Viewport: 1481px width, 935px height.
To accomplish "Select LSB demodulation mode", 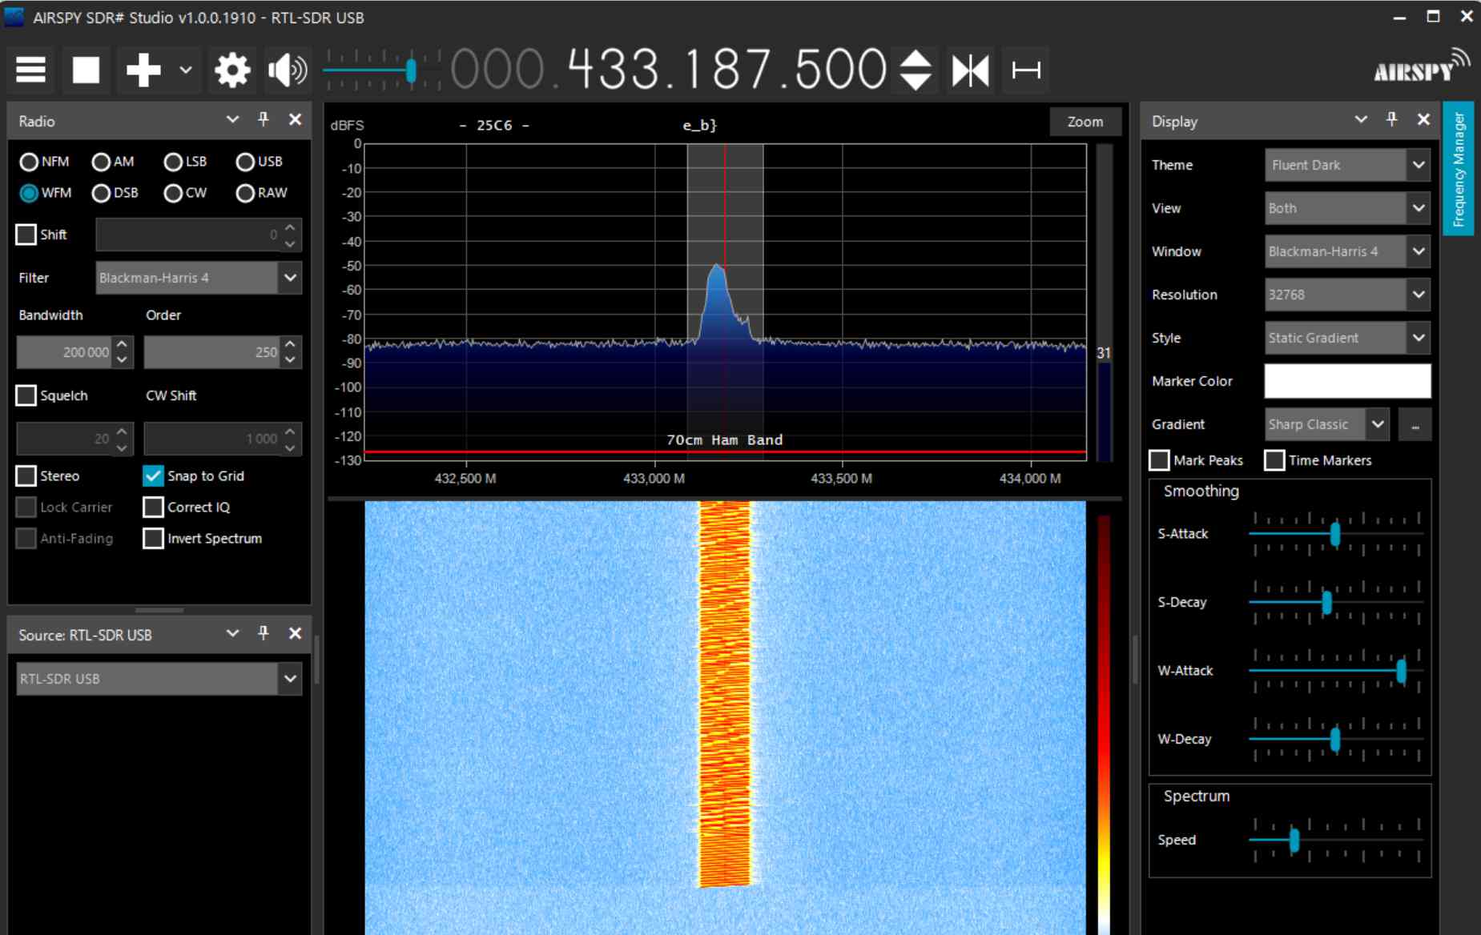I will 185,162.
